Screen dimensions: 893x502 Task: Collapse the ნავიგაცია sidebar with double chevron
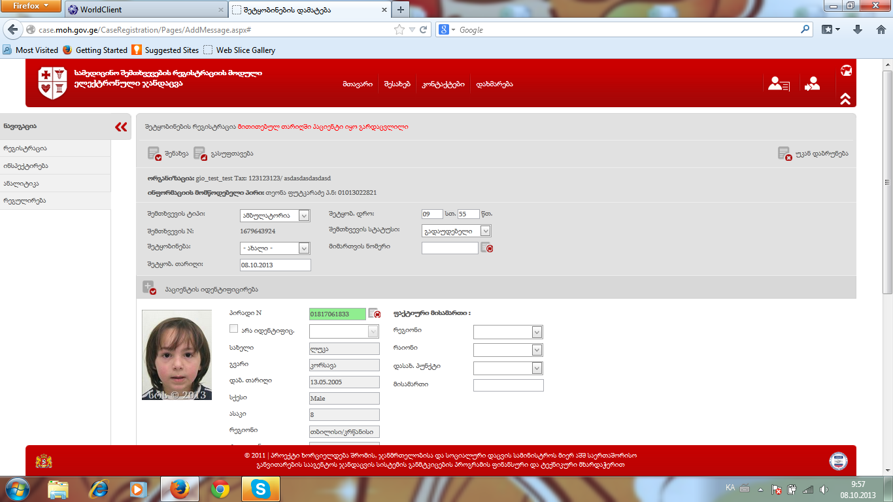tap(121, 127)
